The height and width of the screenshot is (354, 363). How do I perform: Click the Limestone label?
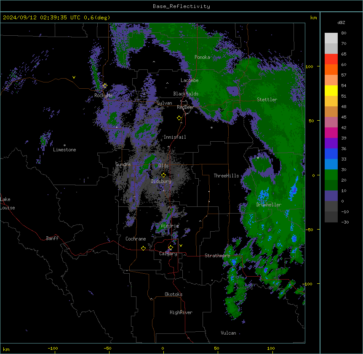tap(64, 150)
